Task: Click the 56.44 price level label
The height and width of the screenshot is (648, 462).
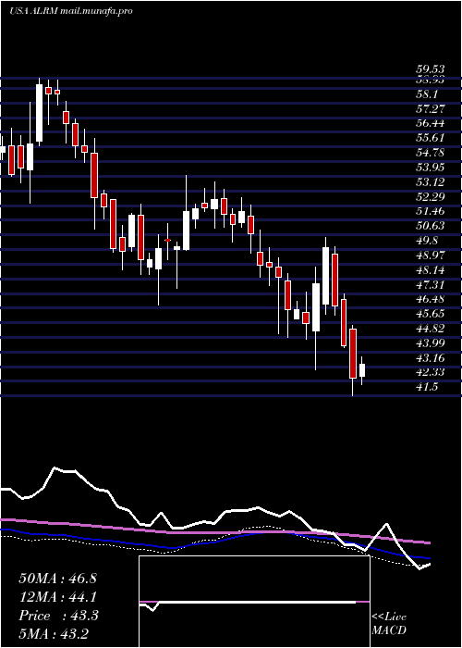Action: click(431, 123)
